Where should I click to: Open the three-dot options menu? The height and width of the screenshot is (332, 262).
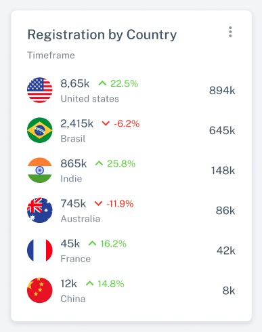(230, 32)
